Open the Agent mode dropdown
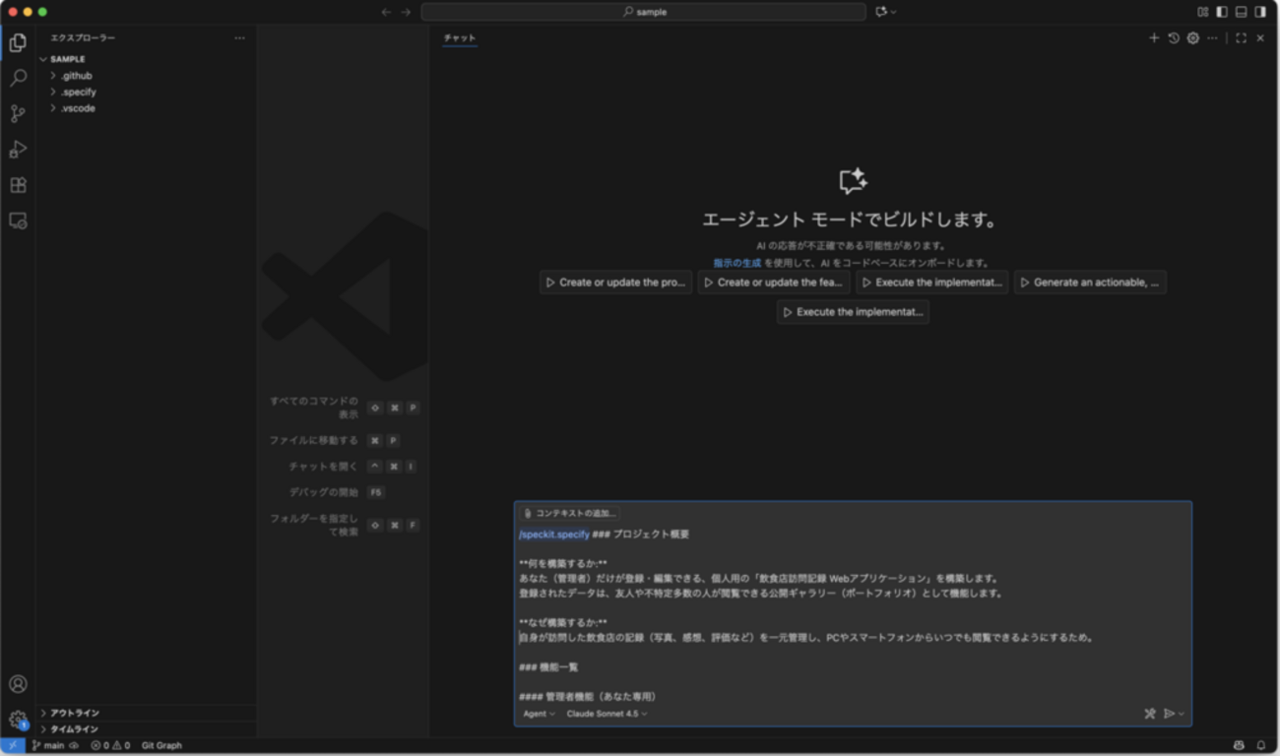This screenshot has height=756, width=1280. 537,713
